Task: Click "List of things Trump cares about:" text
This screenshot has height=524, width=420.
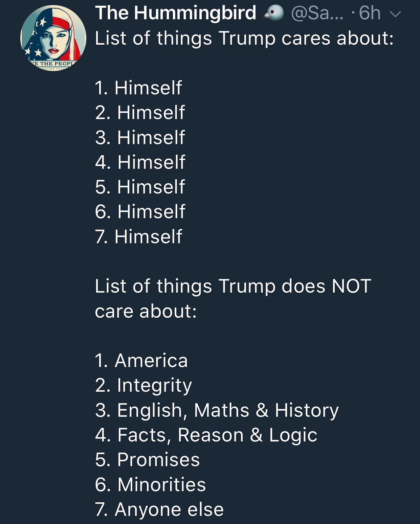Action: tap(244, 38)
